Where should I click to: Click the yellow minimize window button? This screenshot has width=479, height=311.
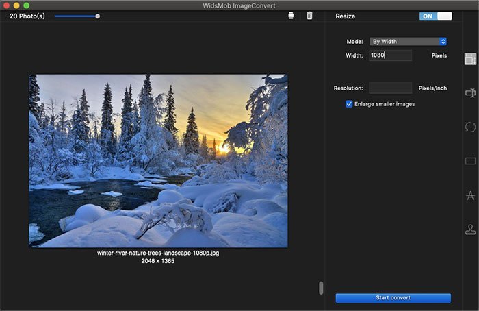pyautogui.click(x=16, y=5)
